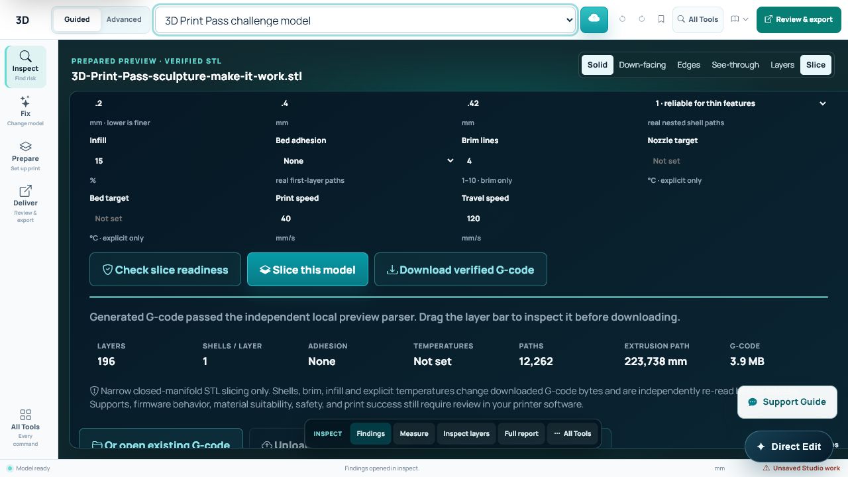
Task: Click the redo arrow icon
Action: pos(641,19)
